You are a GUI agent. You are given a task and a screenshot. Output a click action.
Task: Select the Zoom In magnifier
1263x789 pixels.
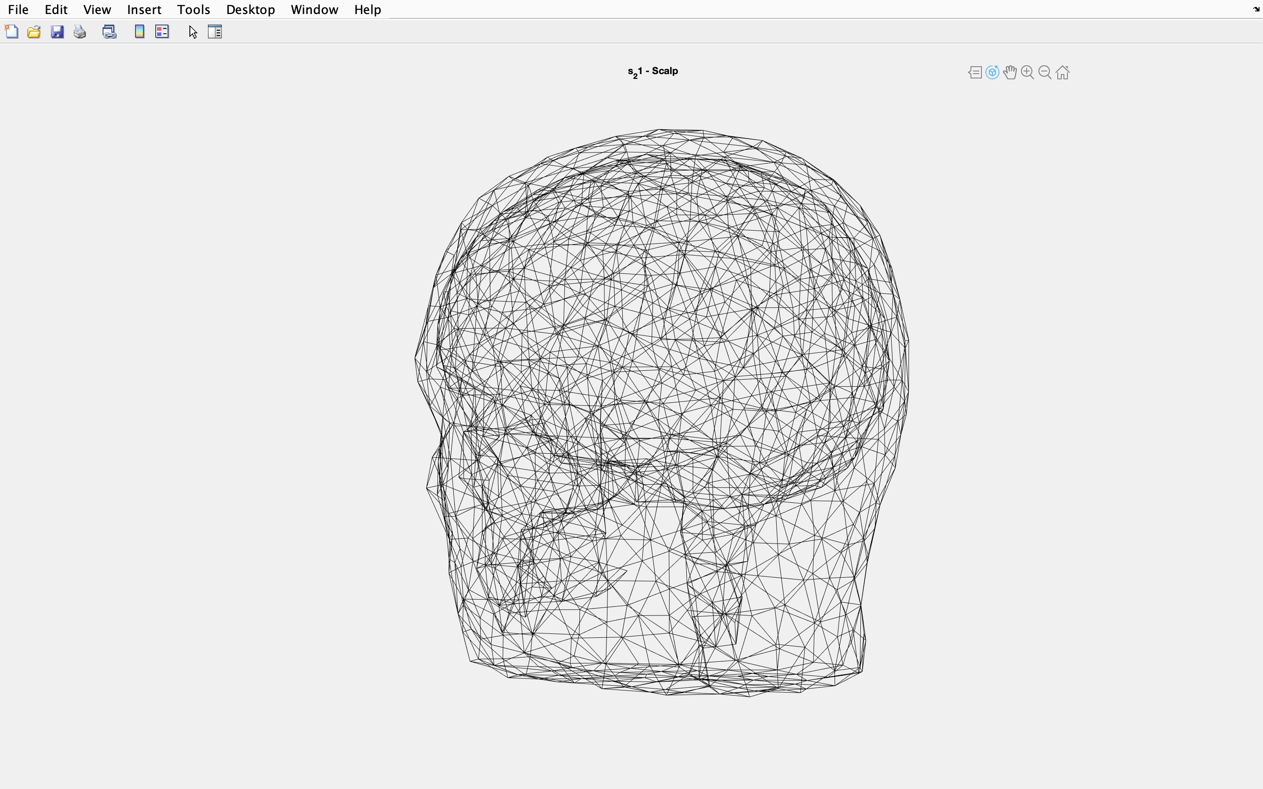tap(1027, 72)
